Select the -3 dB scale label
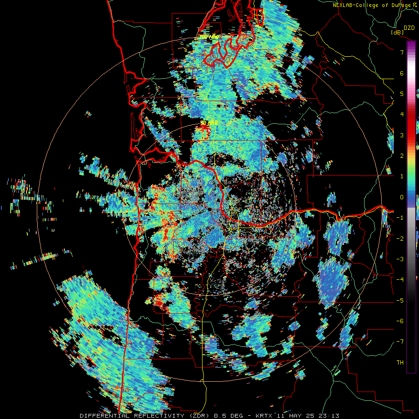 [x=400, y=259]
